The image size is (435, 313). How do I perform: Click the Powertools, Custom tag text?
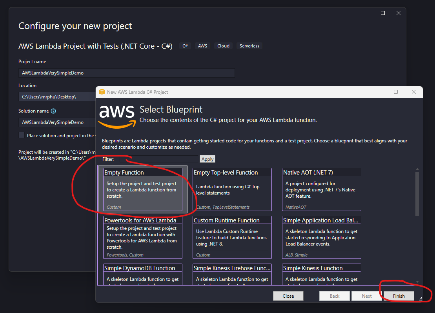click(125, 255)
